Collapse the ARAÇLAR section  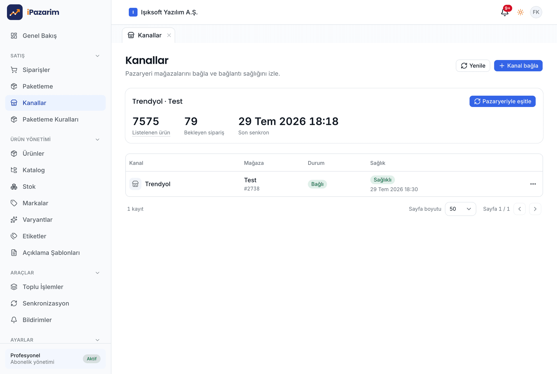(97, 273)
